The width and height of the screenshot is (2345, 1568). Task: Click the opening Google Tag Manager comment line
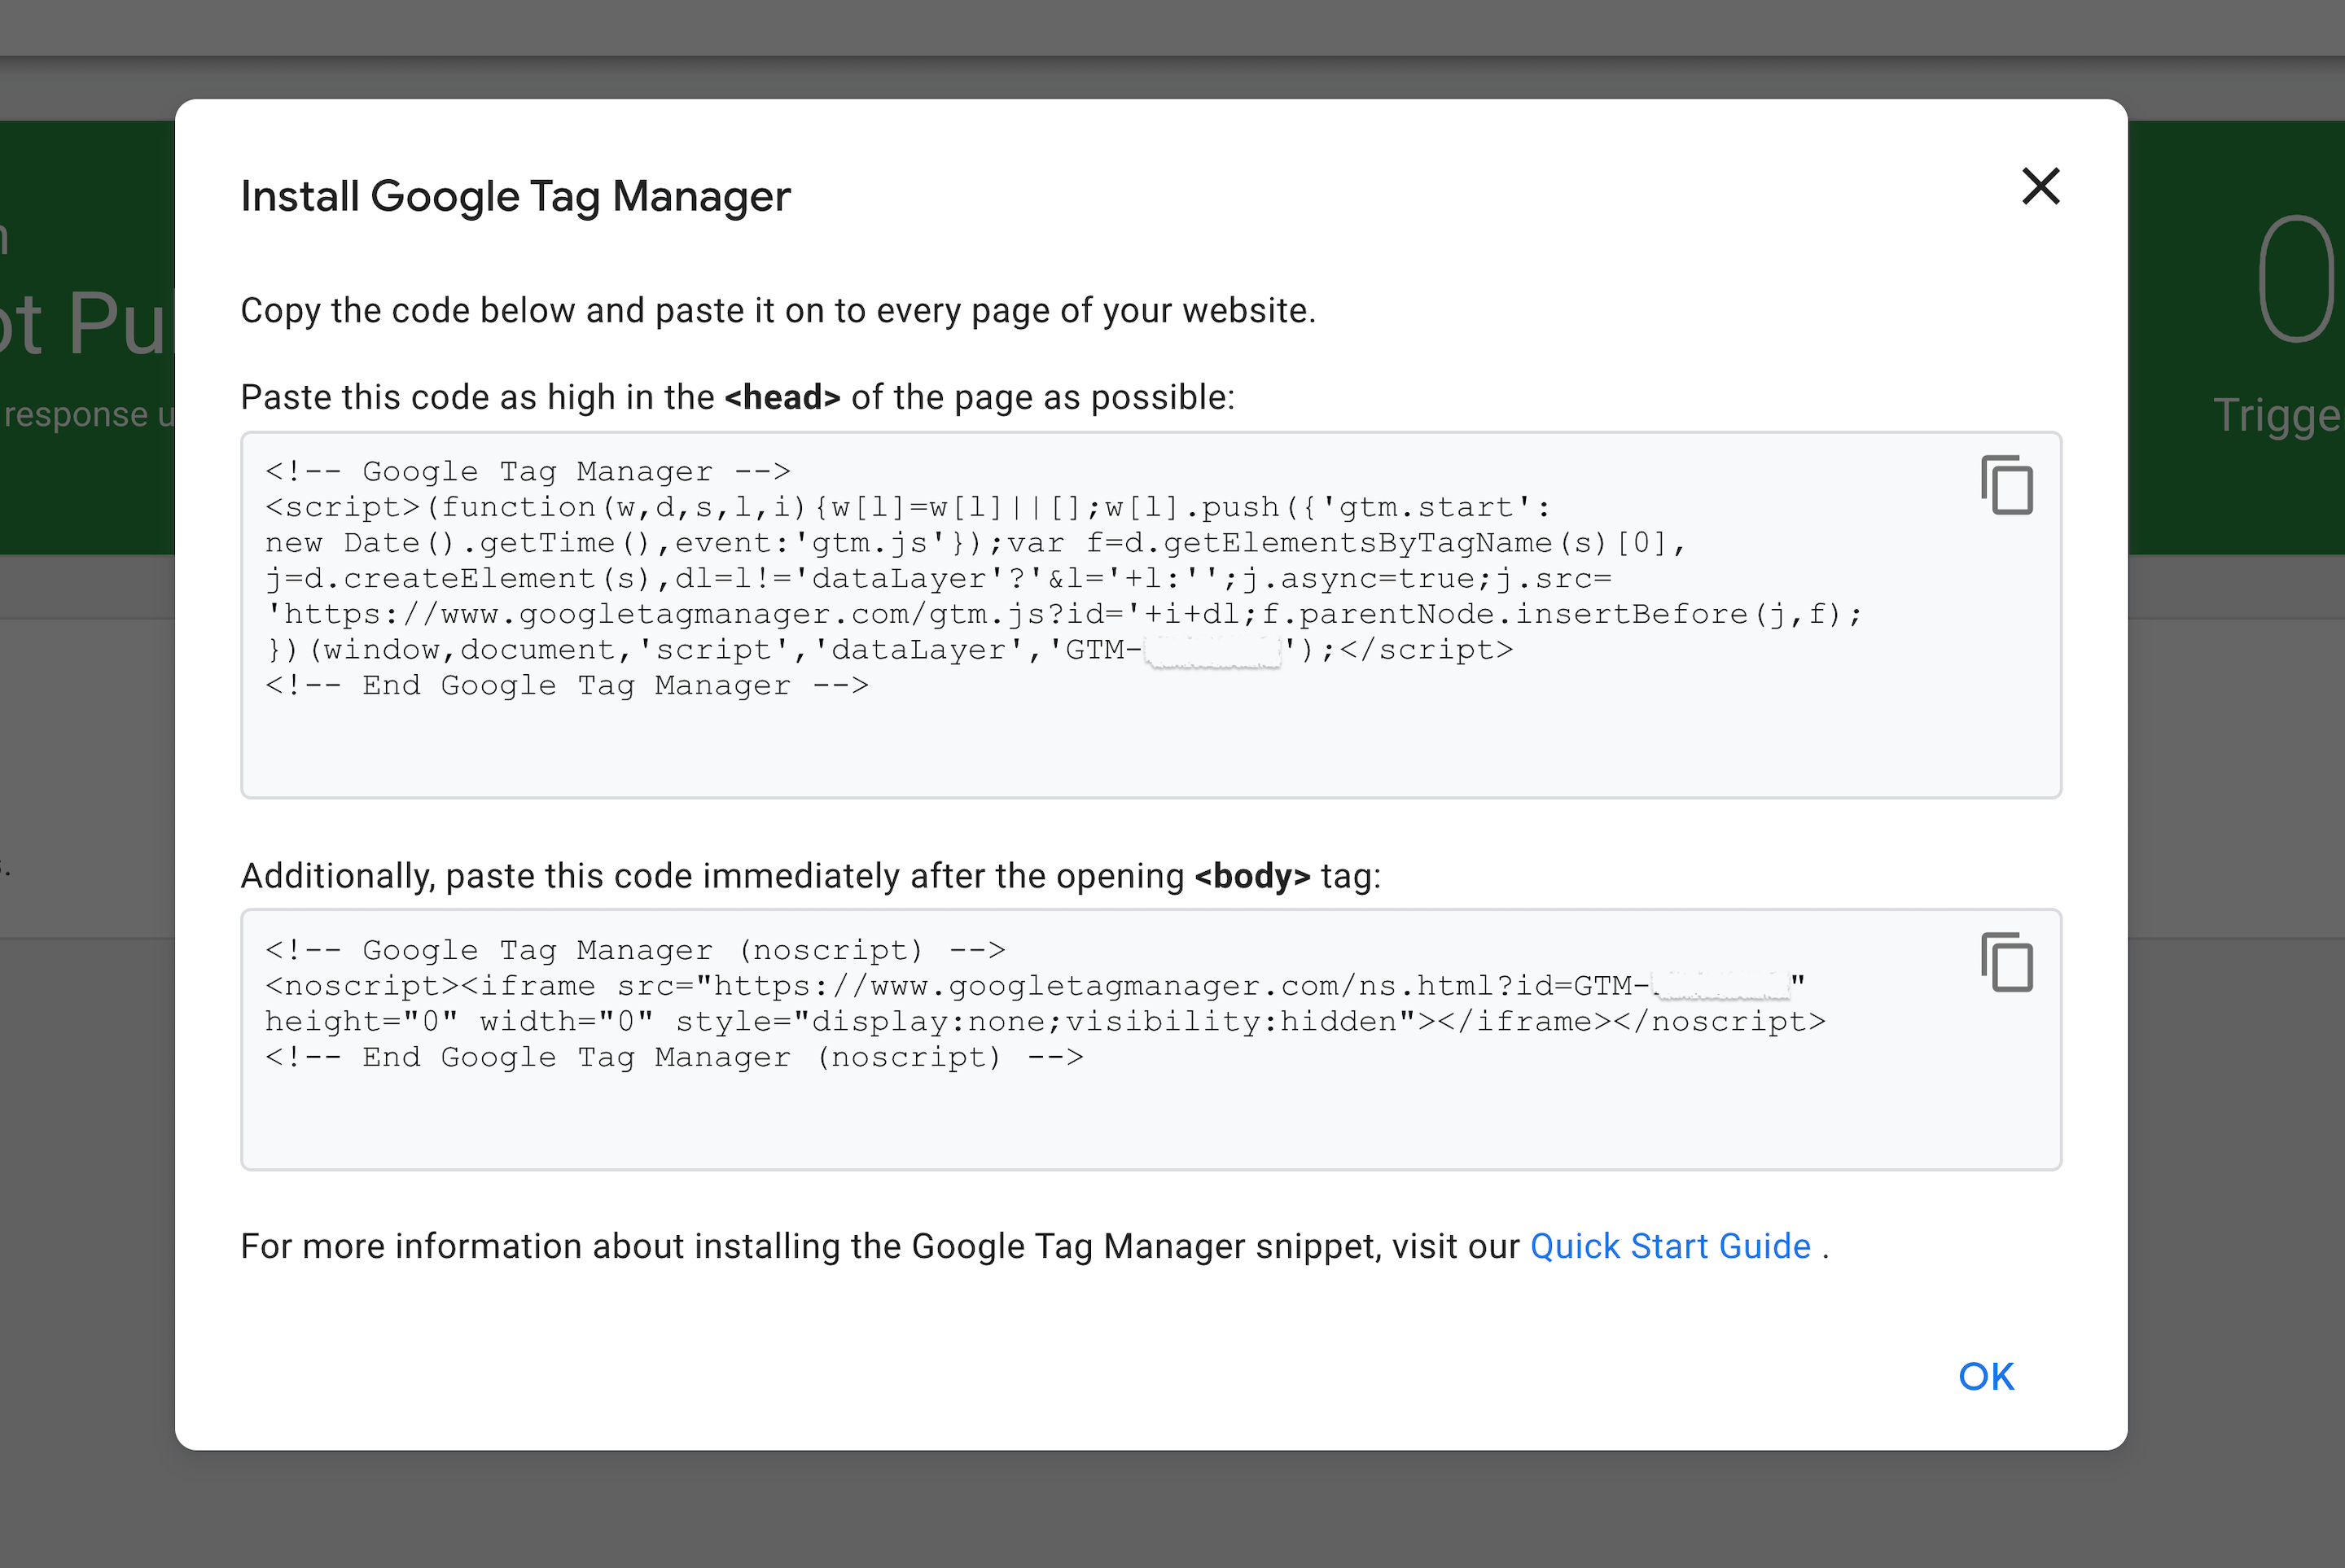527,471
